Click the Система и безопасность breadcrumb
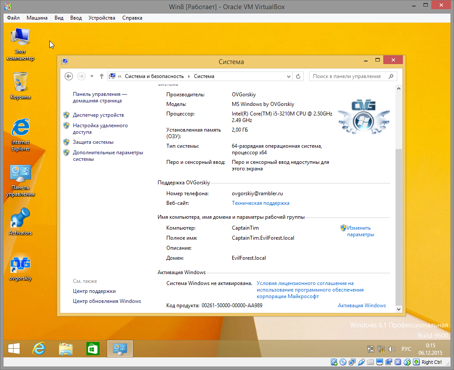The image size is (454, 370). click(154, 76)
